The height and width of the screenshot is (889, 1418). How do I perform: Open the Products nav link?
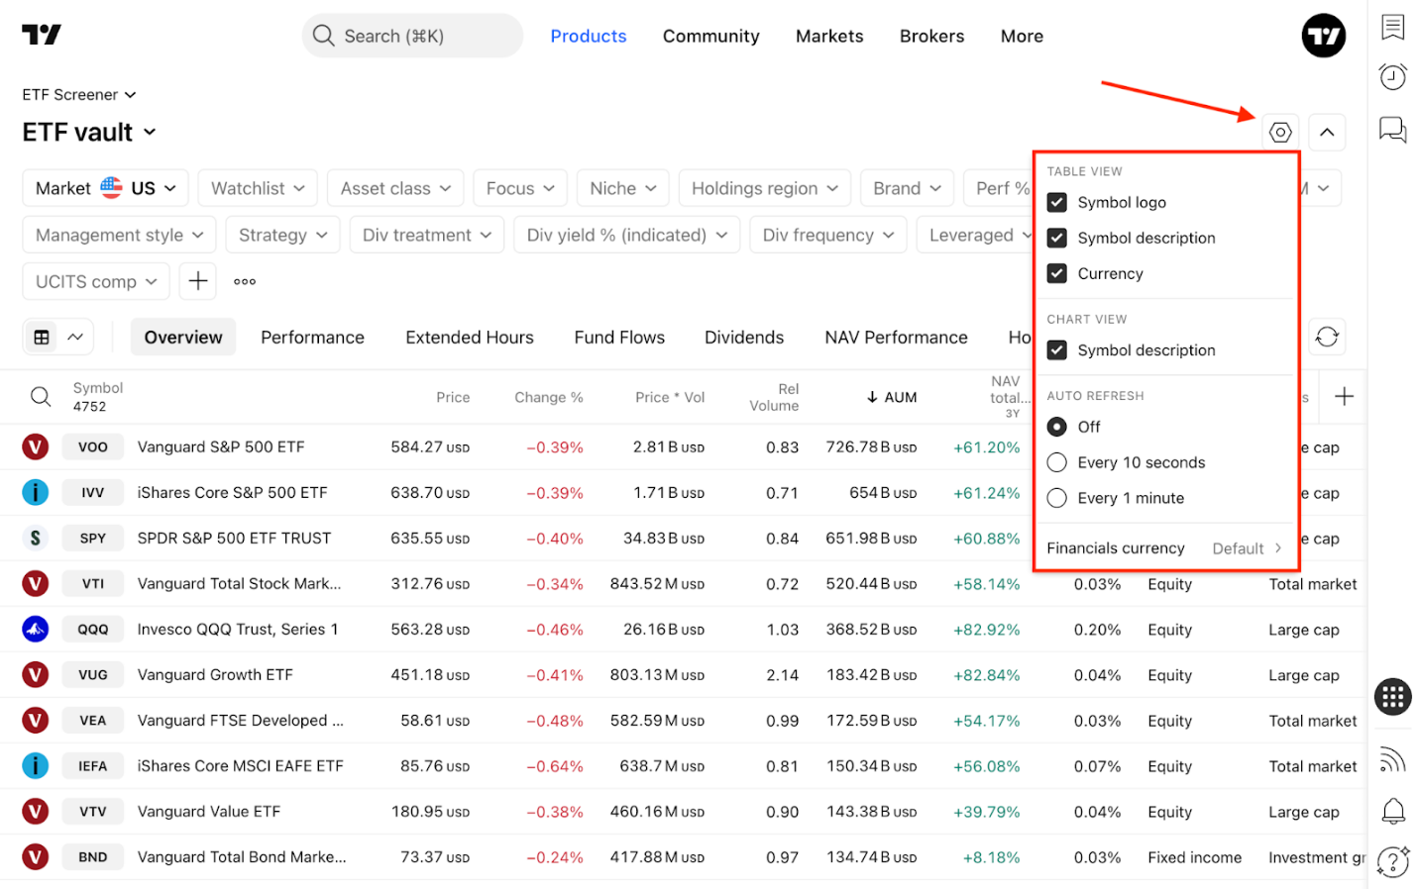click(589, 37)
